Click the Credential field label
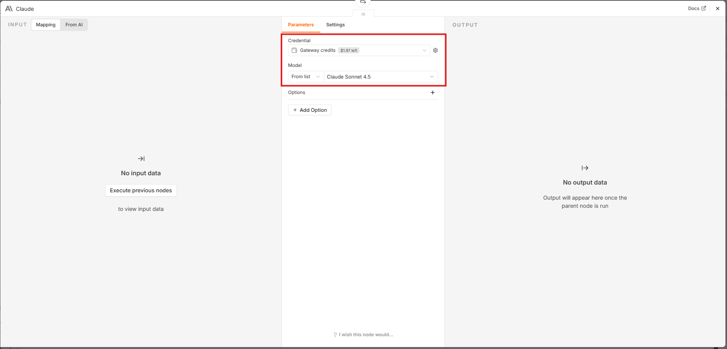Viewport: 727px width, 349px height. (299, 41)
